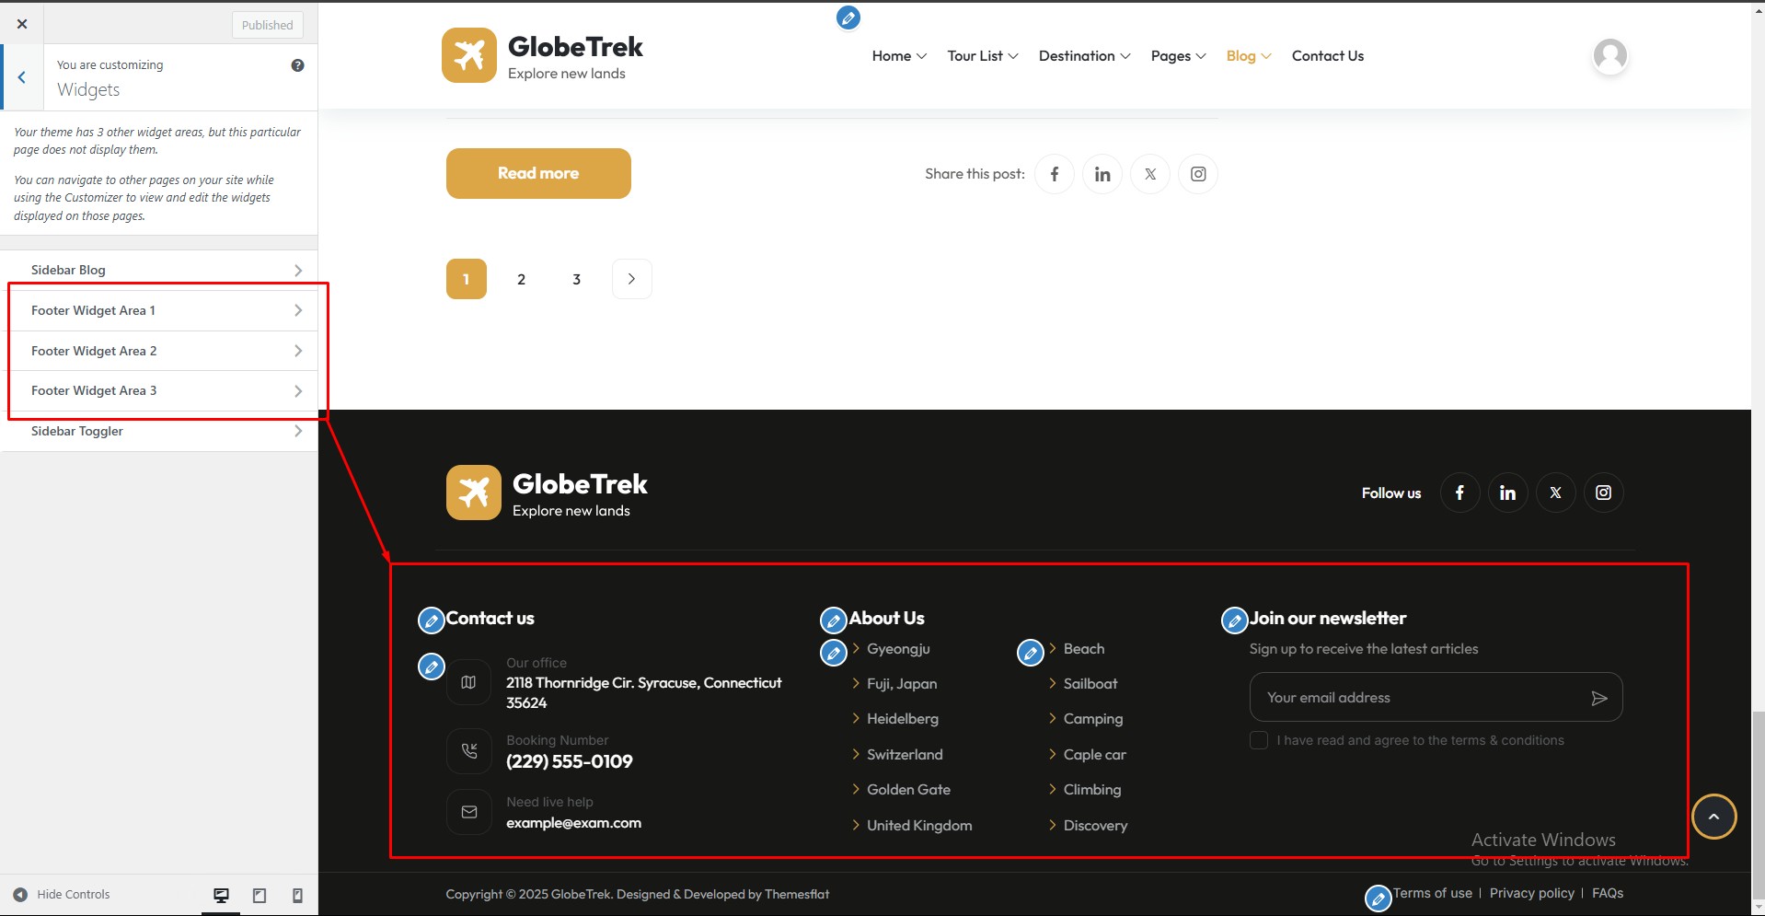Image resolution: width=1765 pixels, height=916 pixels.
Task: Go to Contact Us page
Action: pos(1327,56)
